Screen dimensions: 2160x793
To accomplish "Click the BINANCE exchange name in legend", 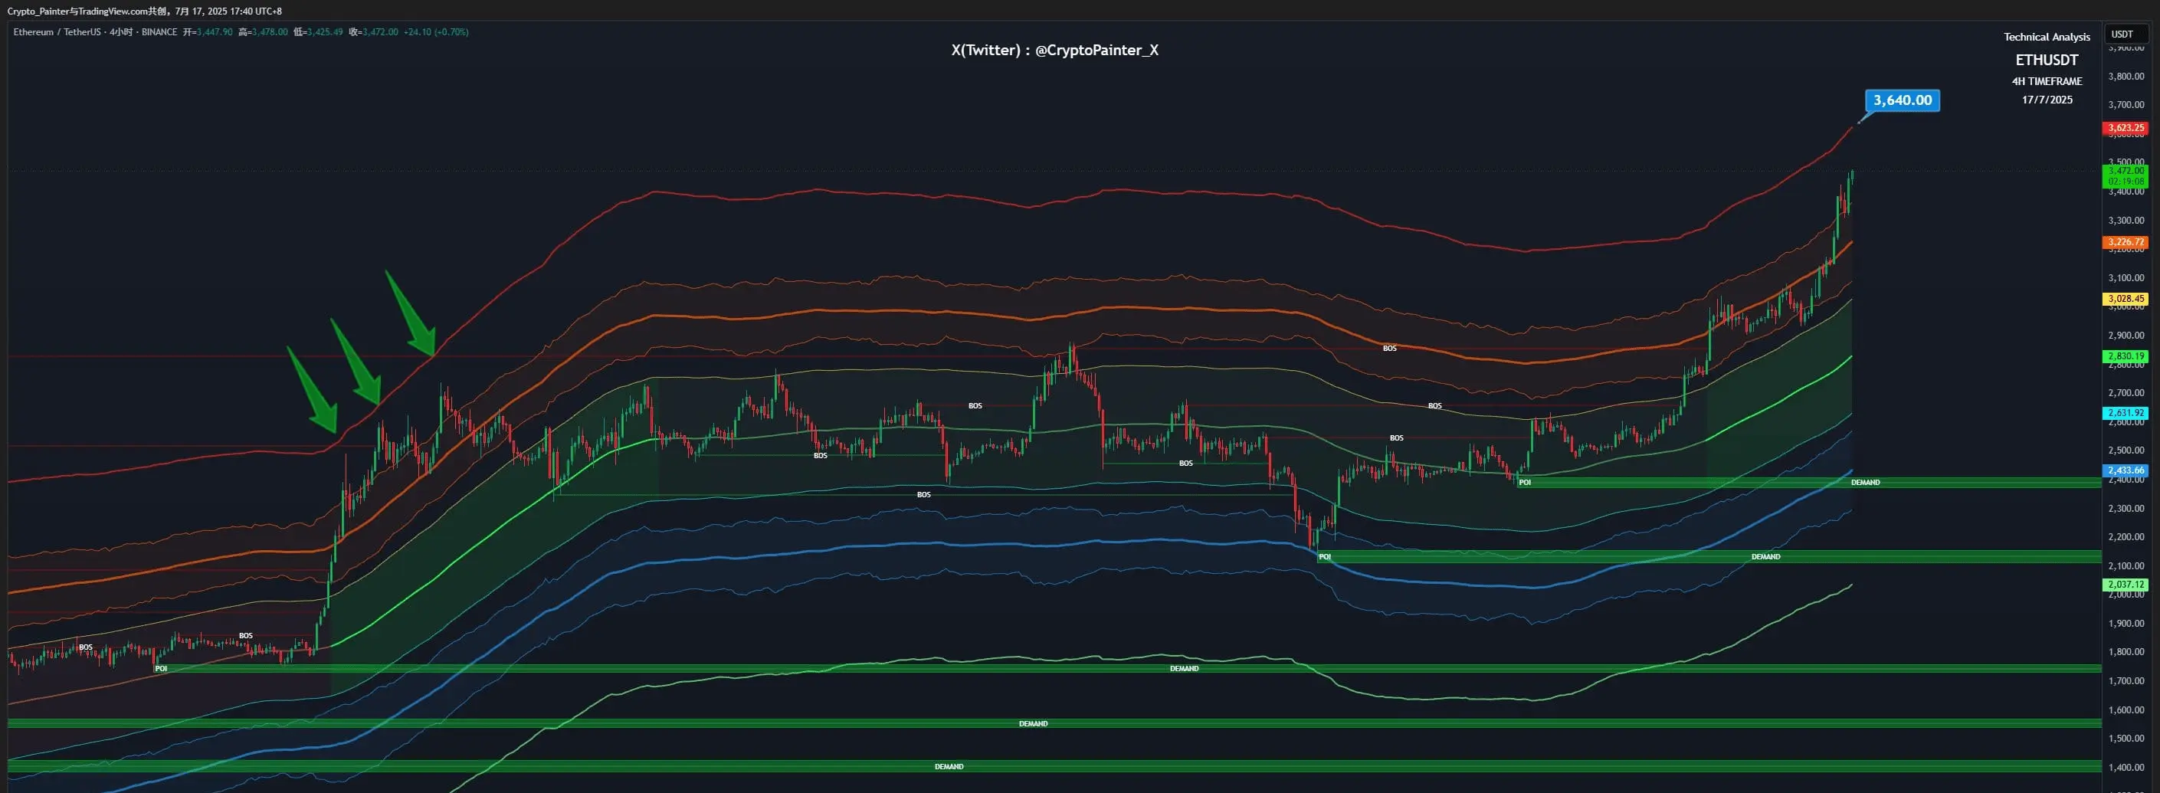I will (x=159, y=32).
